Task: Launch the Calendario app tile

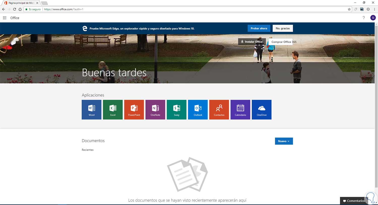Action: click(240, 110)
